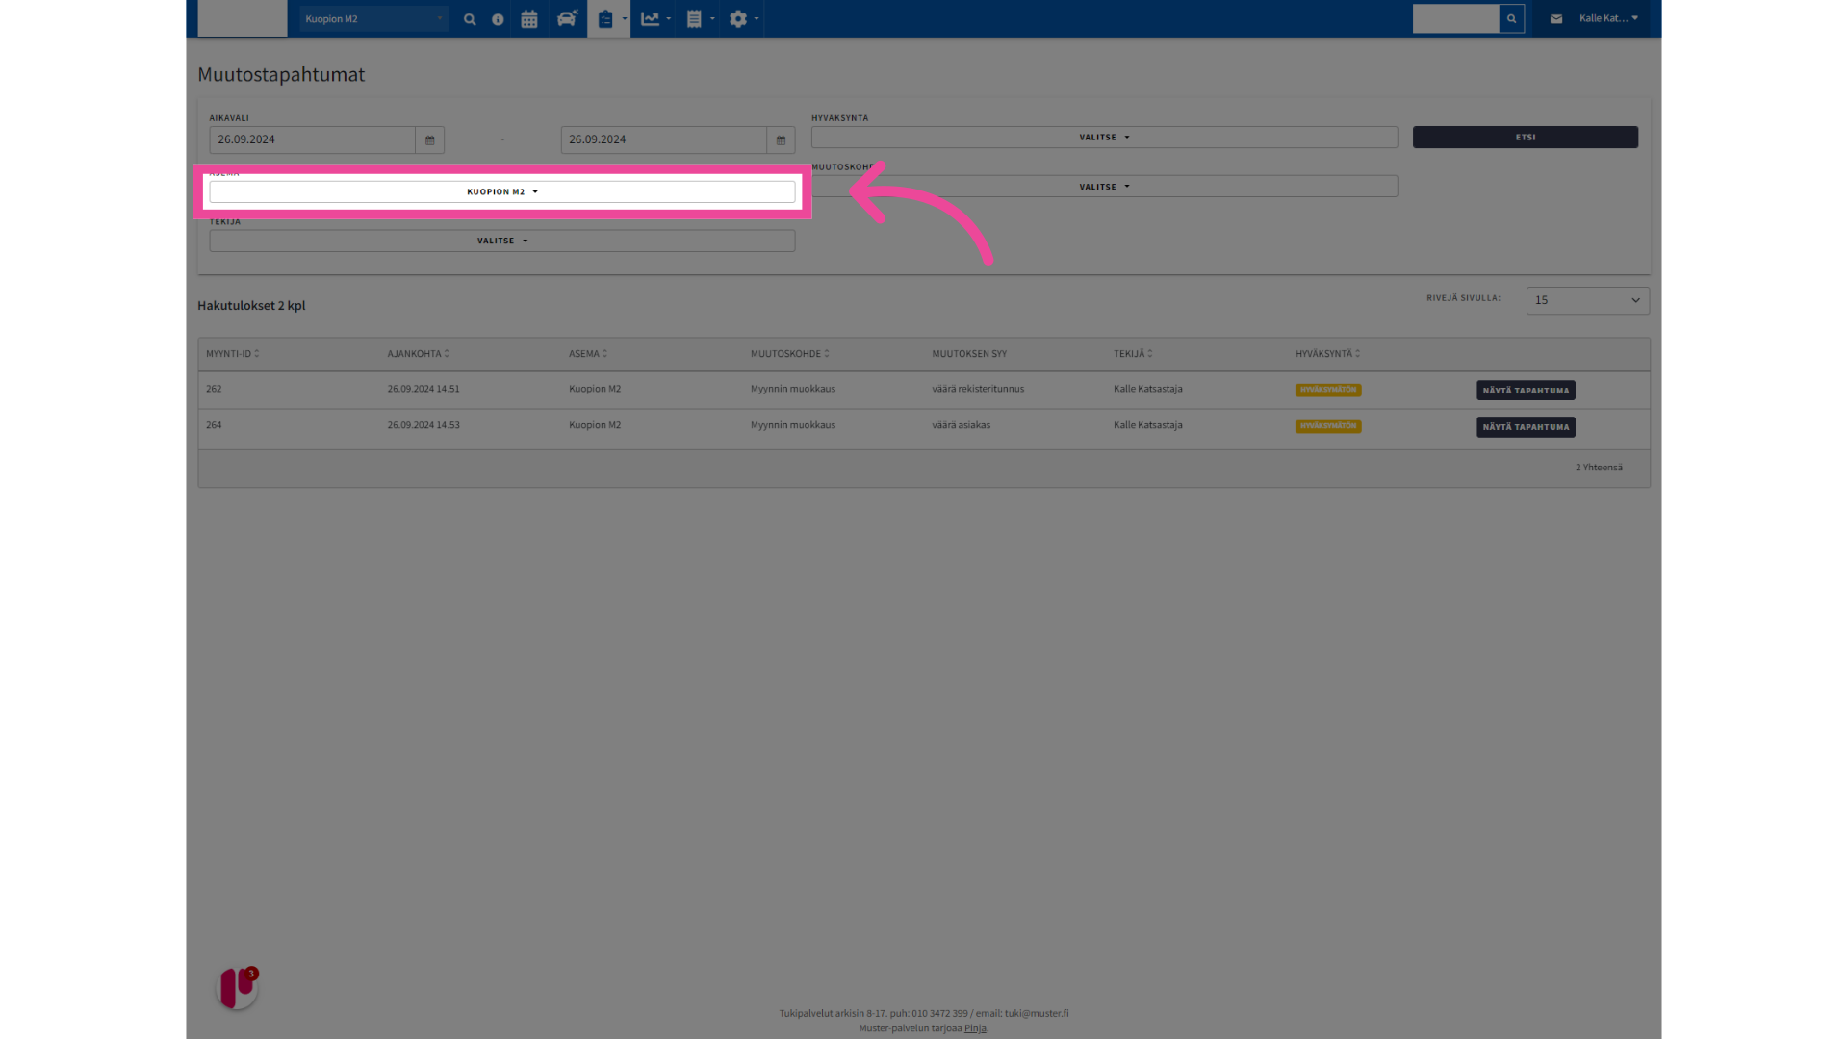Click the top-right search button
1848x1039 pixels.
pos(1511,18)
